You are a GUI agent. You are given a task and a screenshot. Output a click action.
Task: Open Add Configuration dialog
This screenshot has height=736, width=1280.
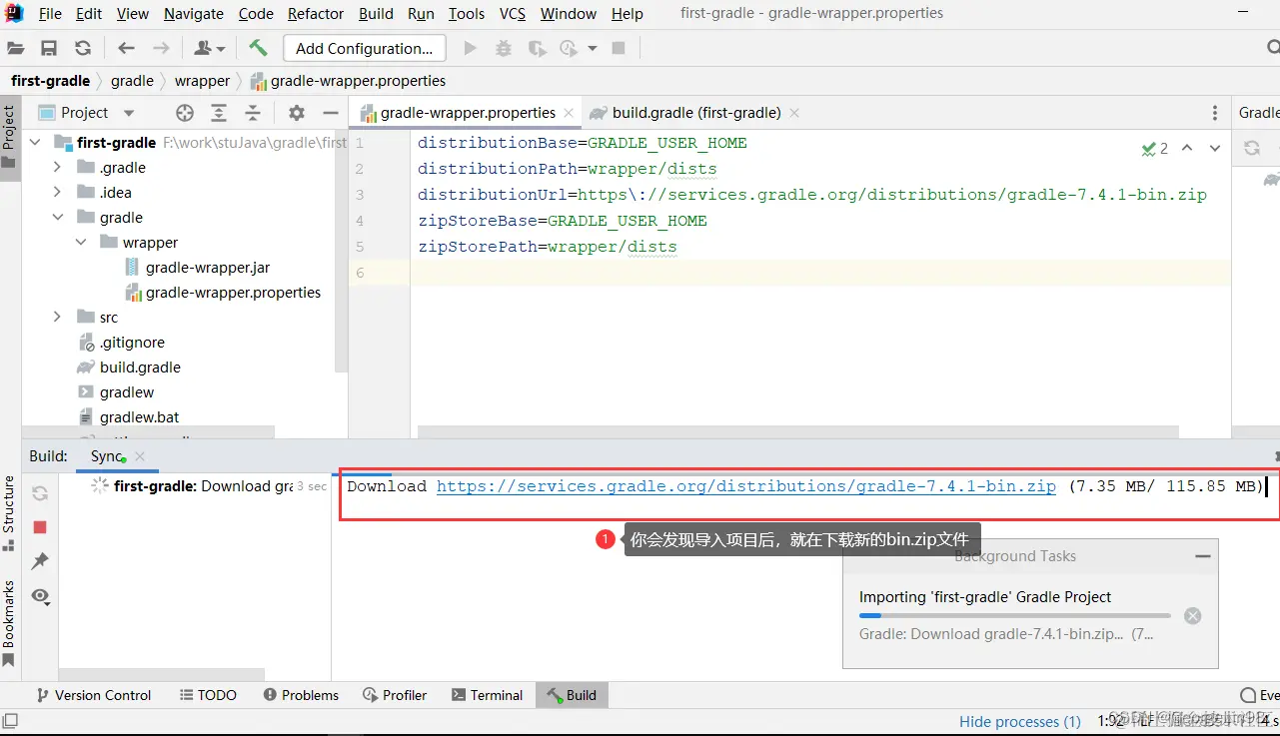coord(364,48)
